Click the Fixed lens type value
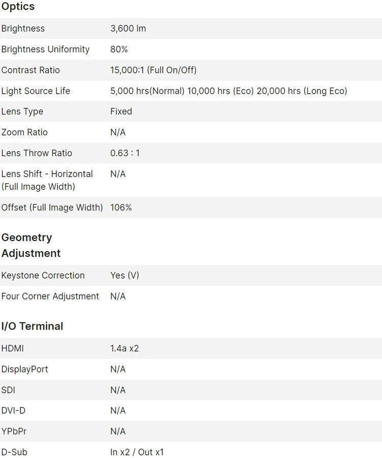 click(121, 111)
